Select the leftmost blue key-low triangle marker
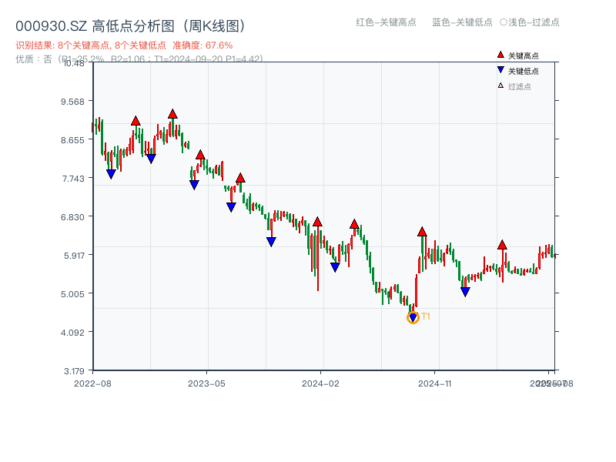 point(111,174)
